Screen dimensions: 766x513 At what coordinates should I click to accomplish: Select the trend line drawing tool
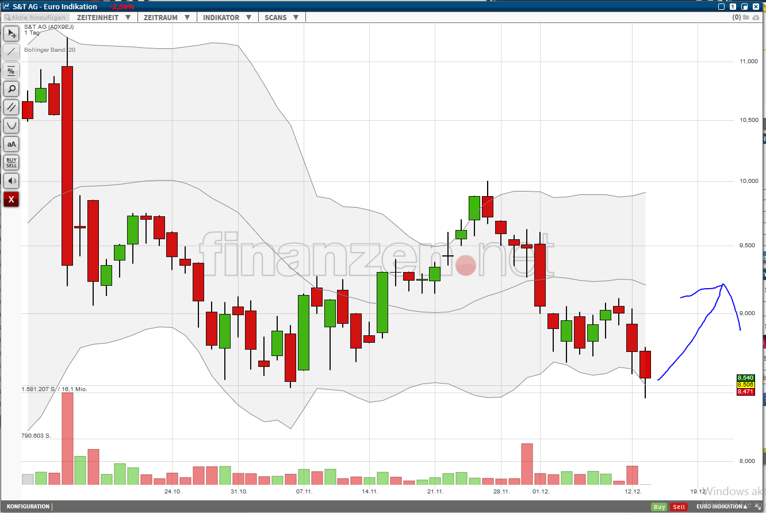(x=11, y=52)
